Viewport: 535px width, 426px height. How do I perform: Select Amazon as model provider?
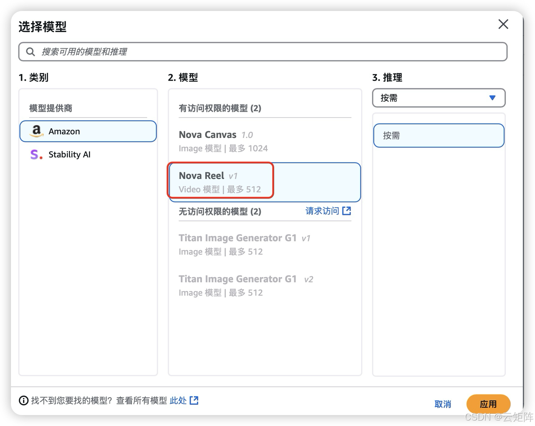pos(88,131)
